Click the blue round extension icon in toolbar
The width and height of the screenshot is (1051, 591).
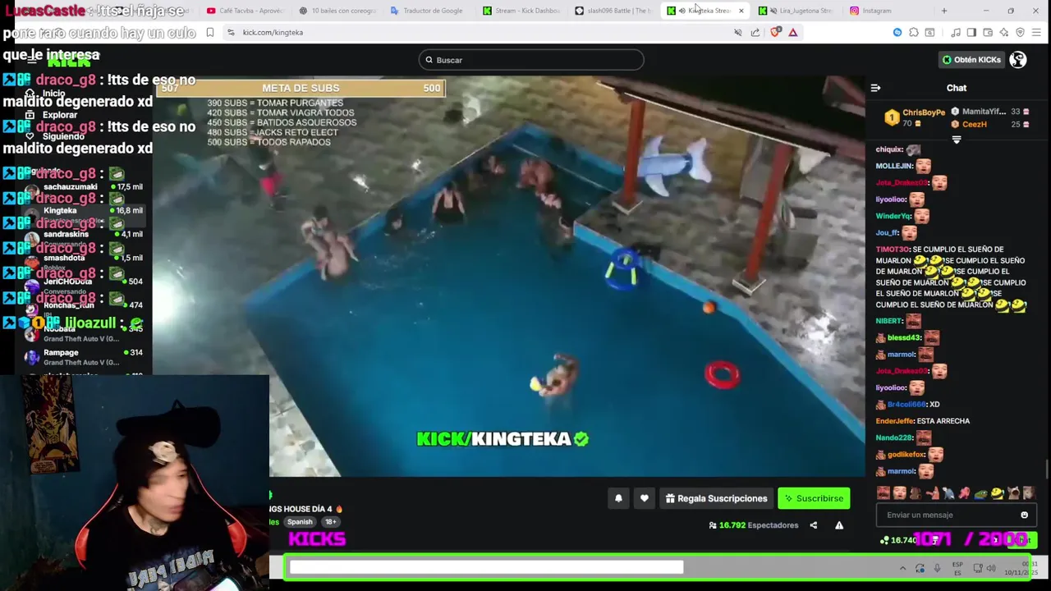pyautogui.click(x=897, y=32)
